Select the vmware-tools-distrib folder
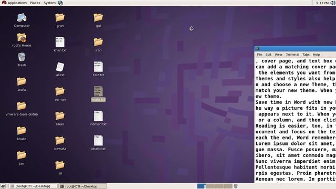336x189 pixels. [22, 106]
